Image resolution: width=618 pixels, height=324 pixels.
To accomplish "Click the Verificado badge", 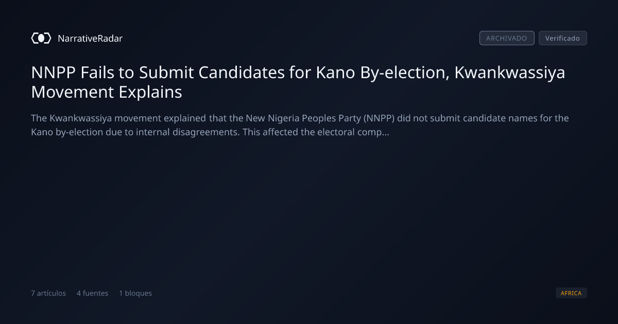I will pos(562,38).
